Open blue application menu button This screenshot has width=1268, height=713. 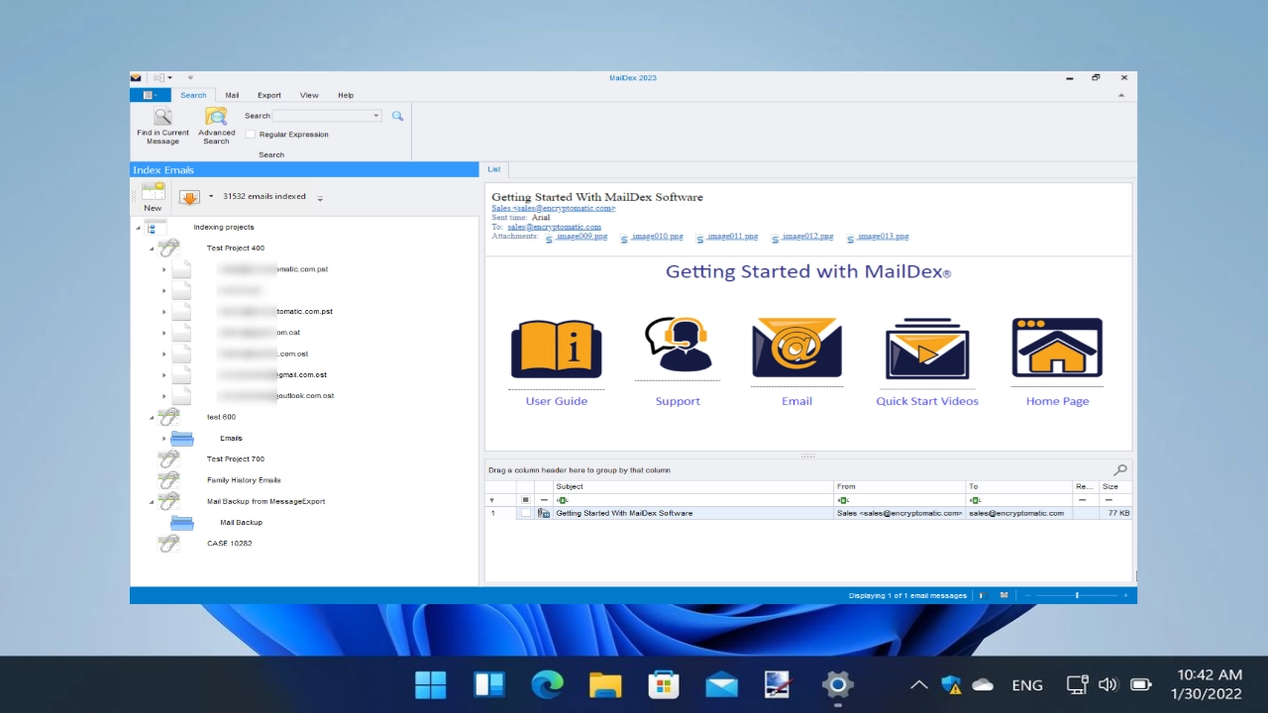[151, 95]
